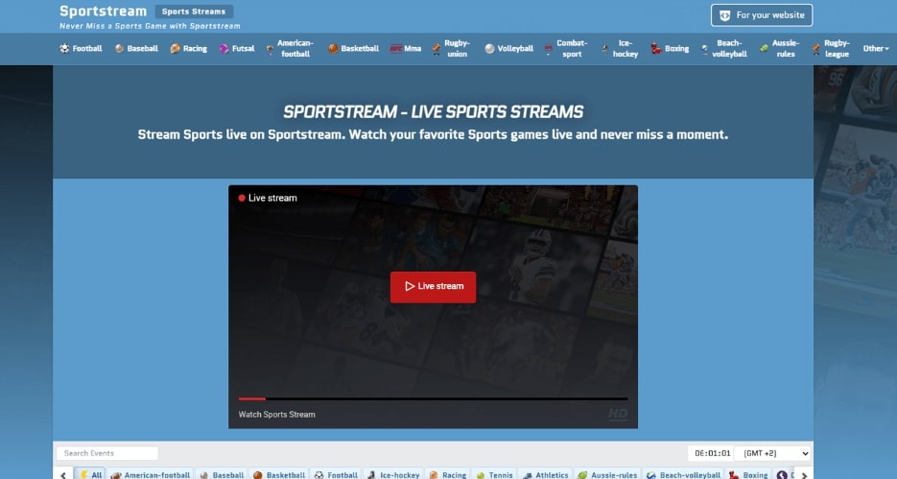Image resolution: width=897 pixels, height=479 pixels.
Task: Select American-football filter tab below player
Action: (x=151, y=474)
